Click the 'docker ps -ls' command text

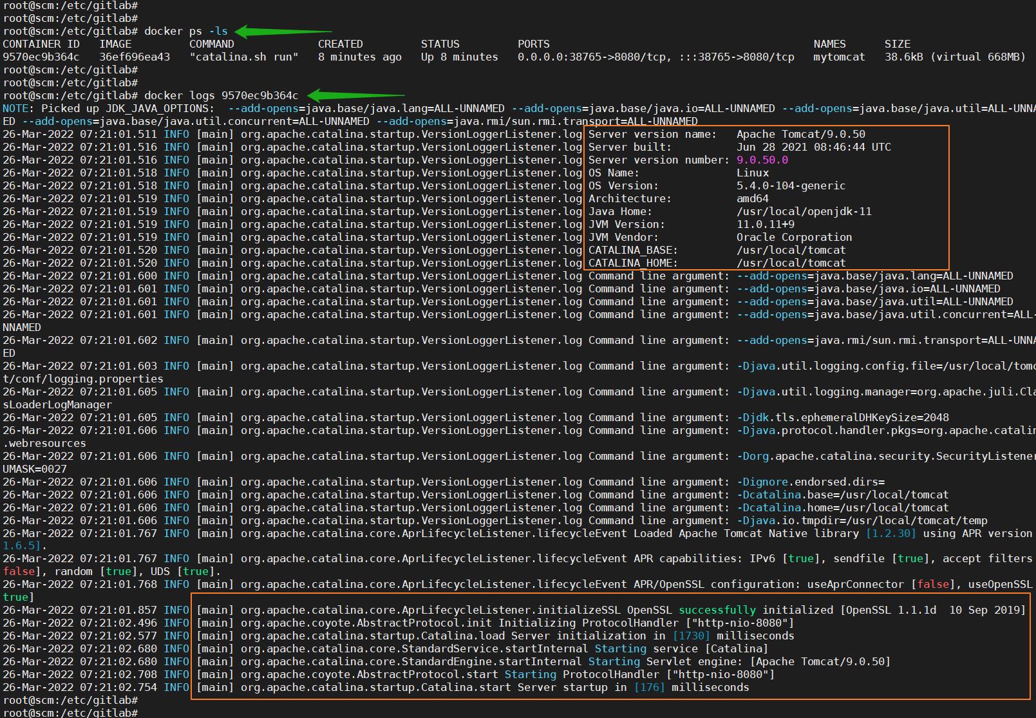click(x=186, y=31)
